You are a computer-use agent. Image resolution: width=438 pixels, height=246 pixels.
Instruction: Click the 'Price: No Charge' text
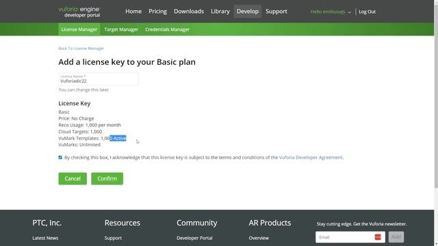[76, 118]
